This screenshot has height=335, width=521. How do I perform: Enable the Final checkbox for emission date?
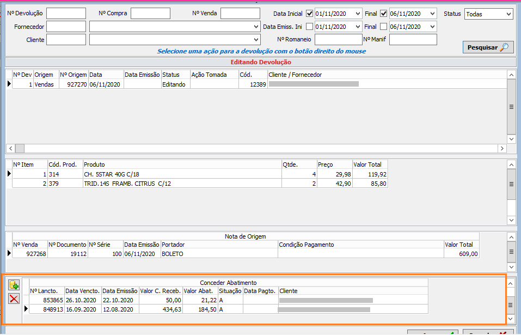point(383,27)
